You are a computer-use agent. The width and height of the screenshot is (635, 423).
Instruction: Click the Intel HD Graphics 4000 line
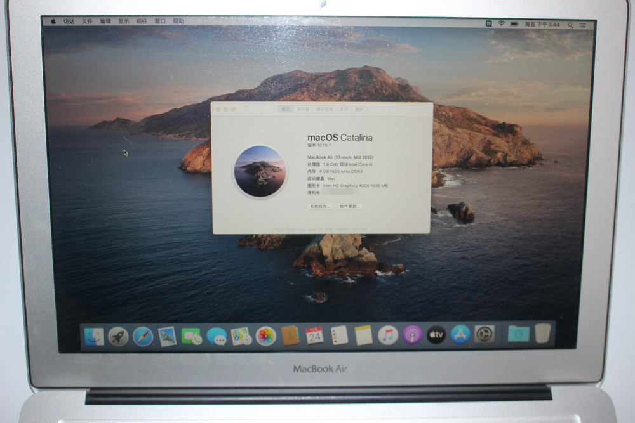(x=347, y=186)
